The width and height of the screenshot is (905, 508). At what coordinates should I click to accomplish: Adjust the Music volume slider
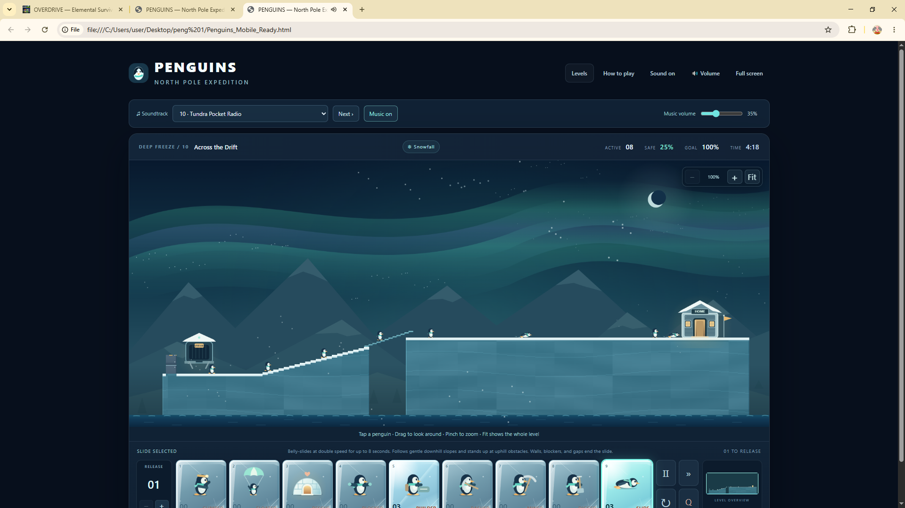tap(721, 114)
